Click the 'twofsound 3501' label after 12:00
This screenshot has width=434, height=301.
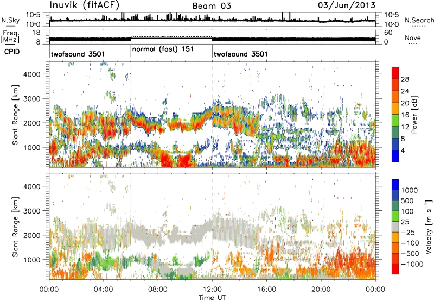241,54
